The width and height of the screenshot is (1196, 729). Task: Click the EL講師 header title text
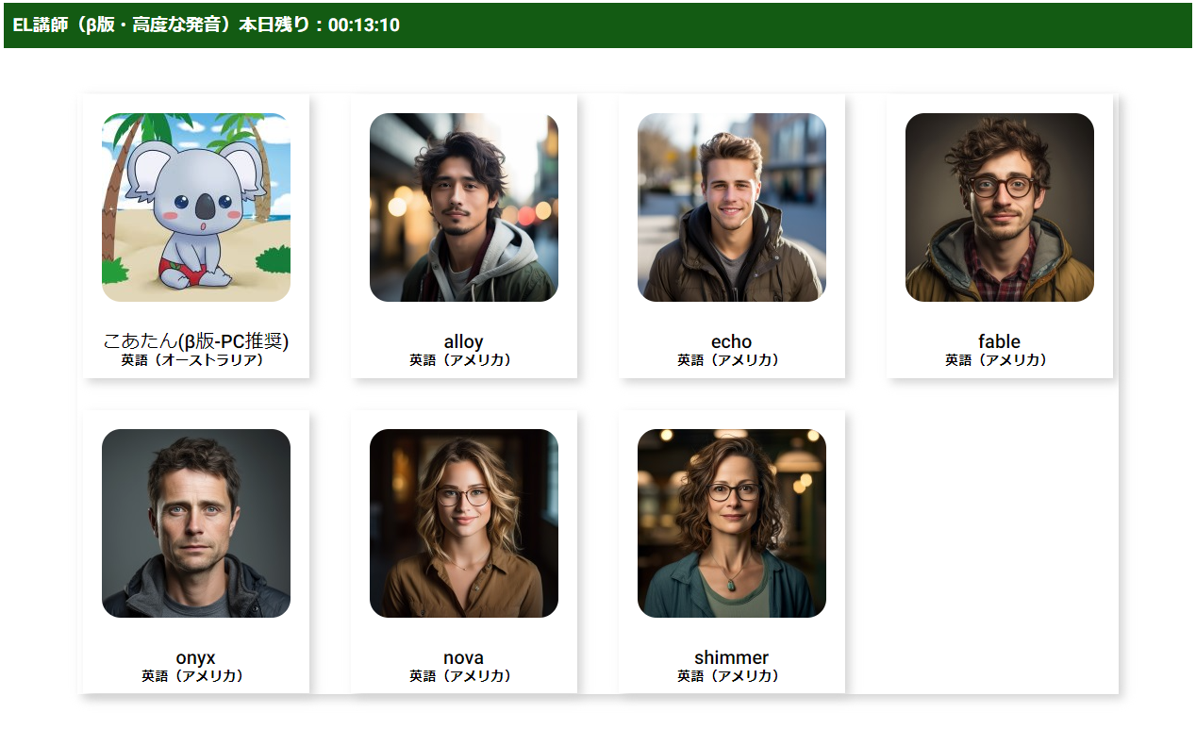pyautogui.click(x=126, y=25)
